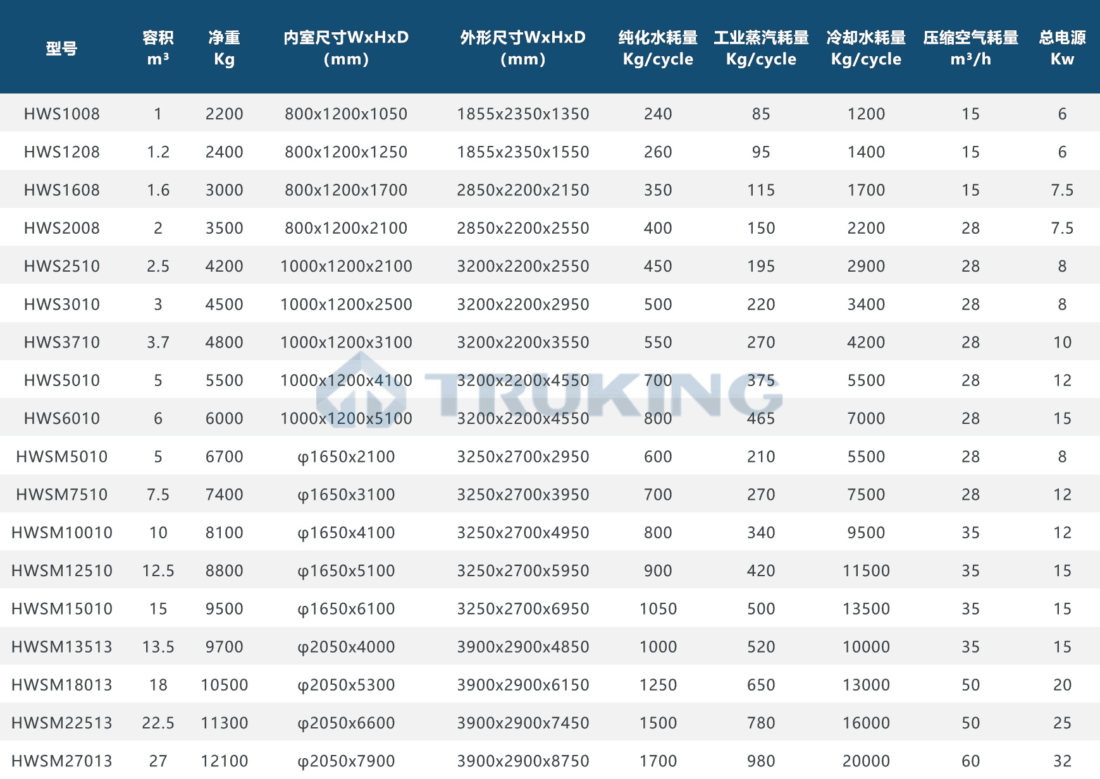The width and height of the screenshot is (1100, 779).
Task: Select outer dimension 3900x2900x6150 cell
Action: 523,685
